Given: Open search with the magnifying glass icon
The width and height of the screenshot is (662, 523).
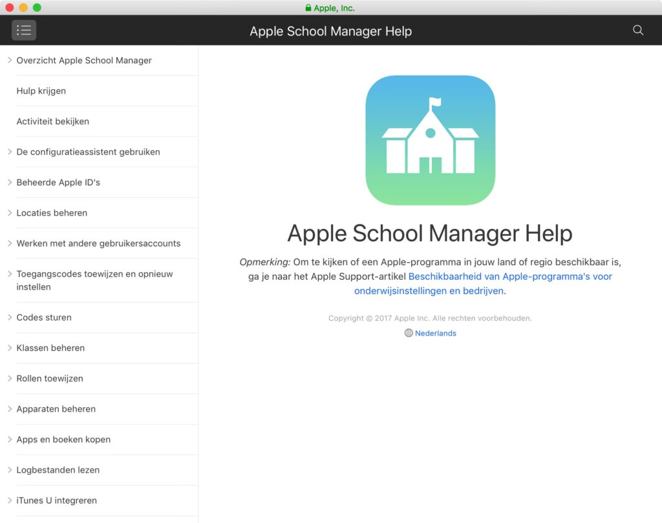Looking at the screenshot, I should tap(637, 30).
